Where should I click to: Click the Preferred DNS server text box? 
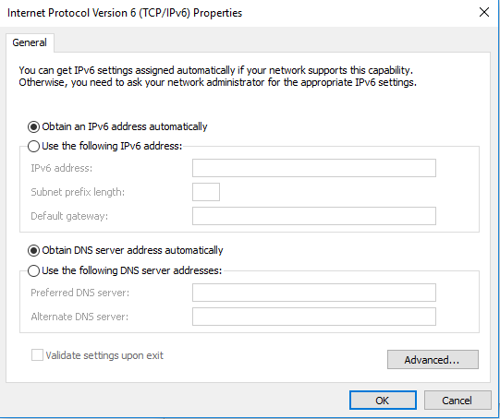(314, 293)
